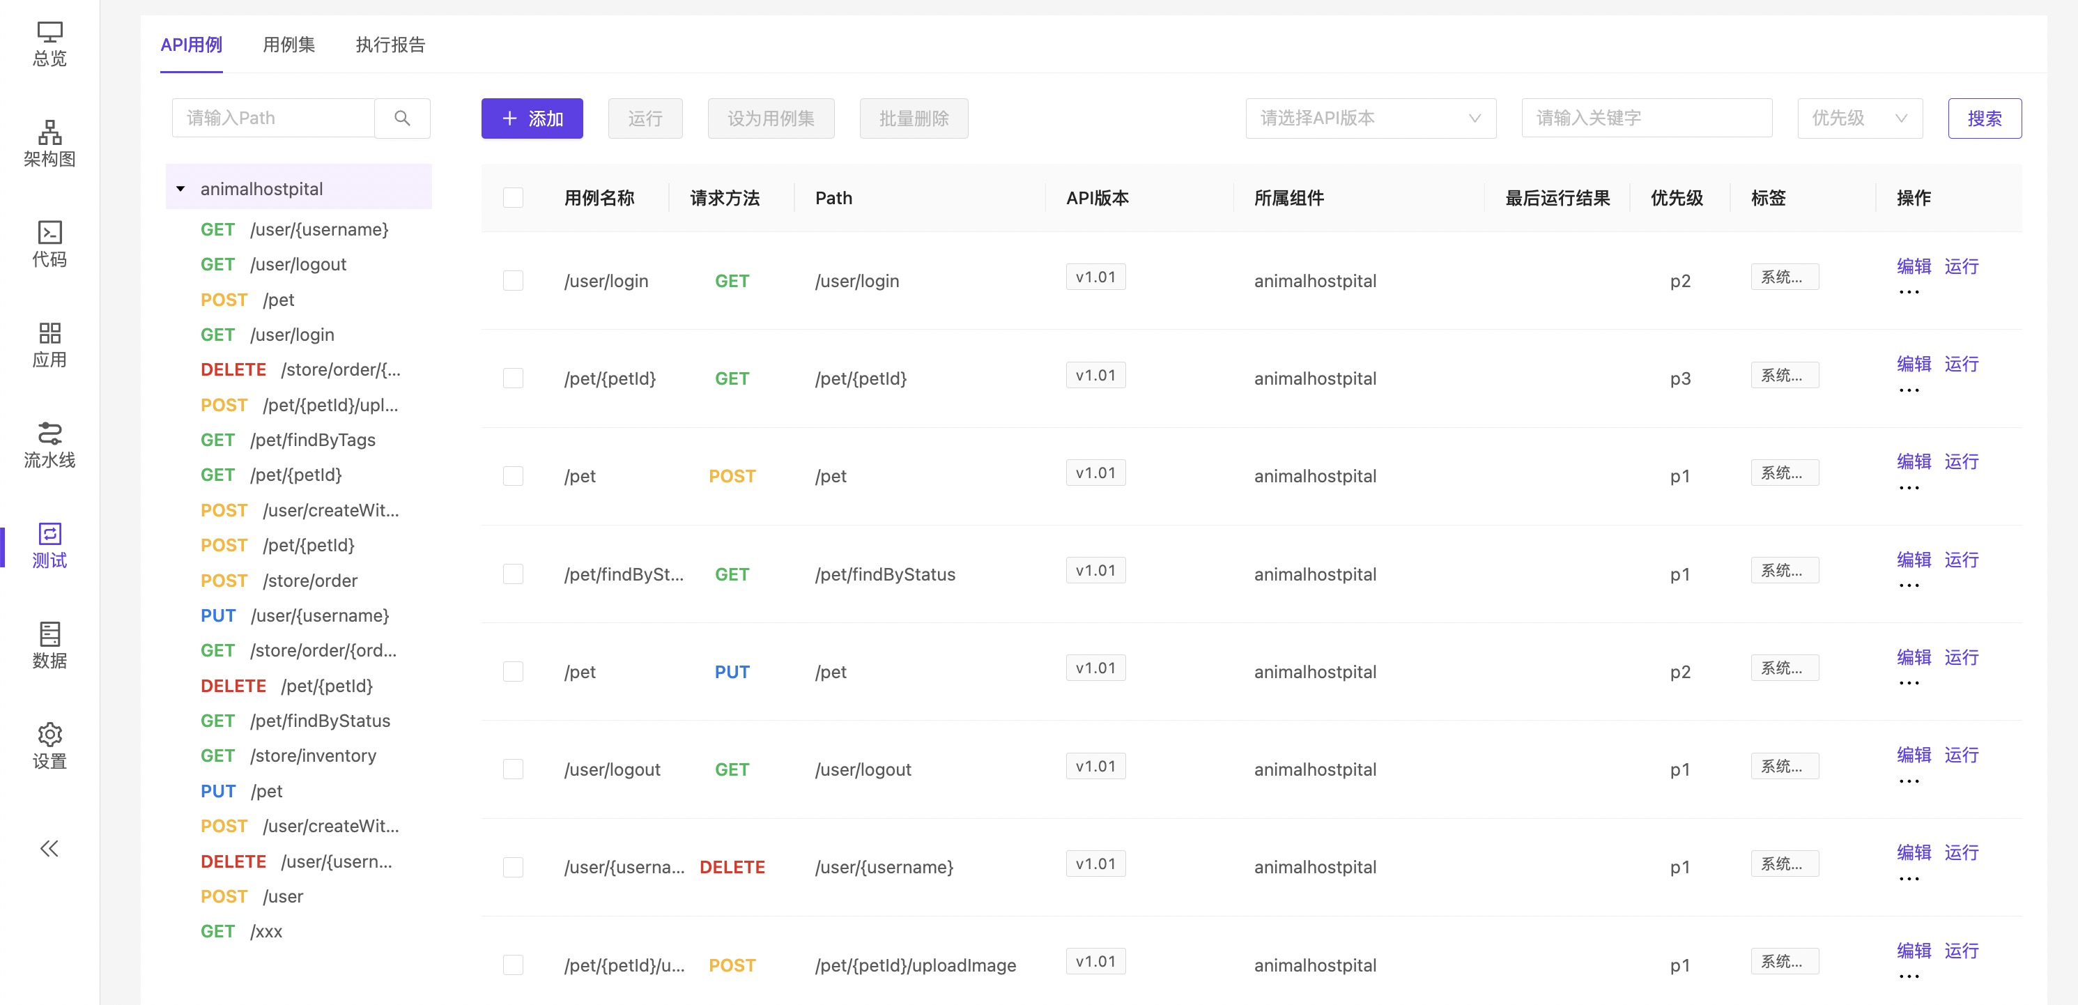Switch to the 用例集 tab
The height and width of the screenshot is (1005, 2078).
tap(288, 45)
